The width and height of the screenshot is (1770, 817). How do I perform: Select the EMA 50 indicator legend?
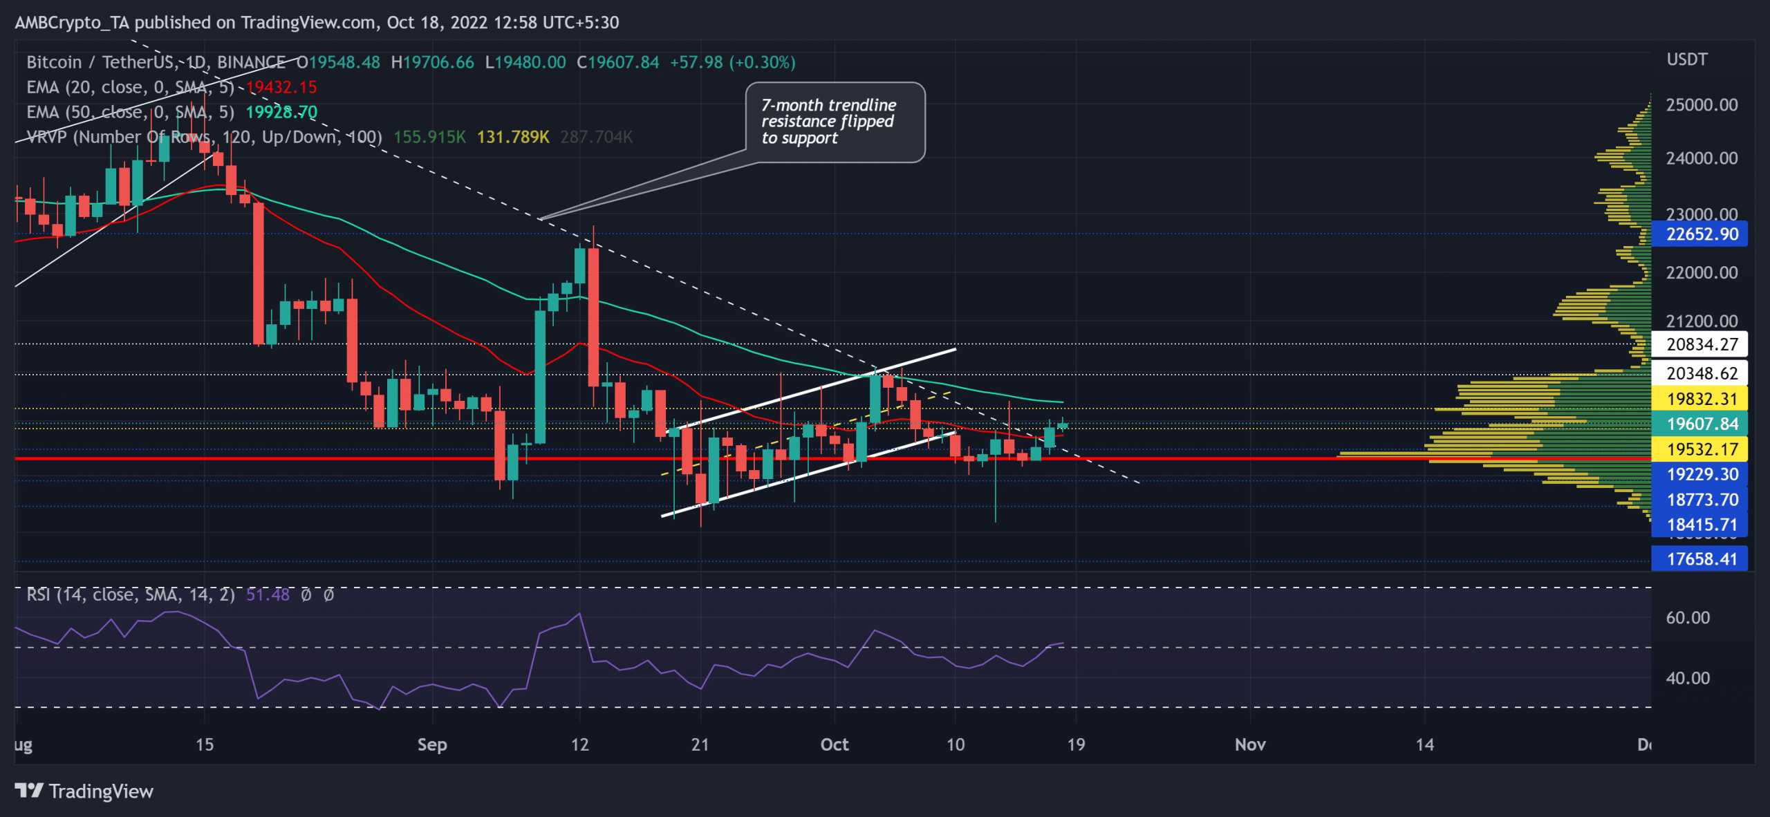pos(130,112)
